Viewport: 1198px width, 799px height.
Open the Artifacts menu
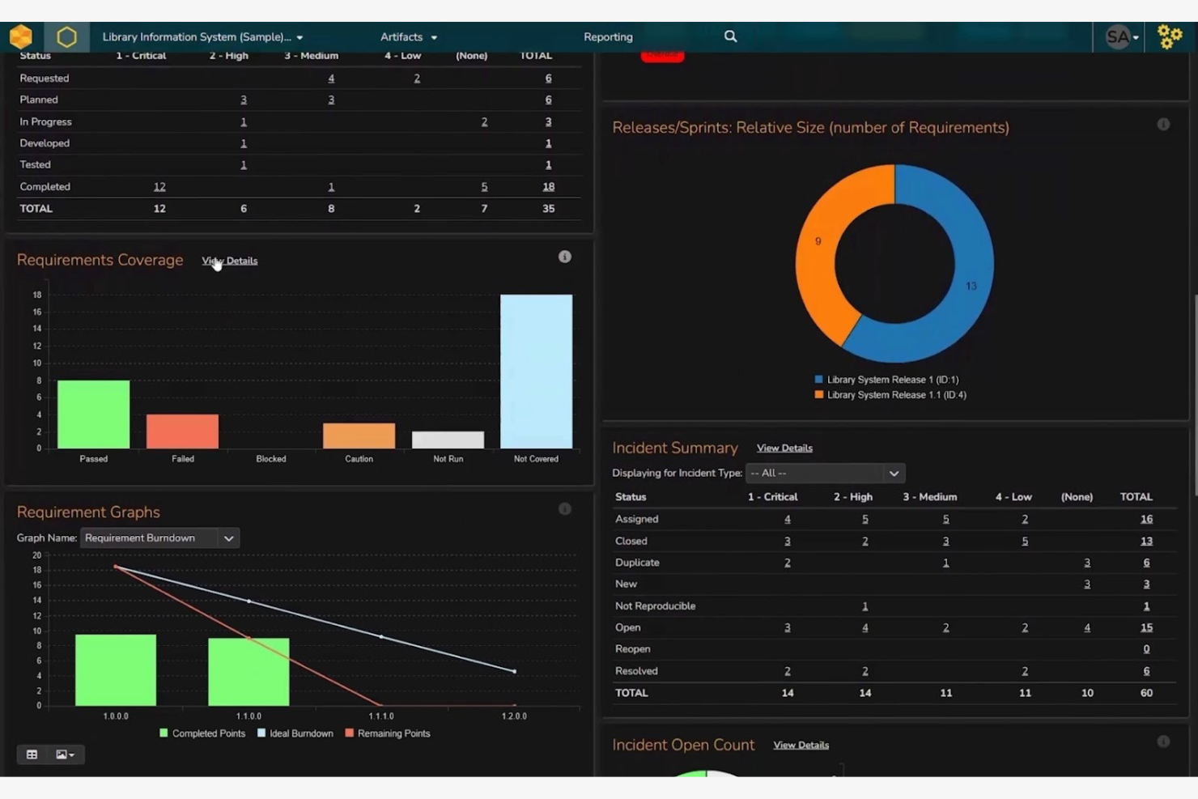[x=408, y=37]
